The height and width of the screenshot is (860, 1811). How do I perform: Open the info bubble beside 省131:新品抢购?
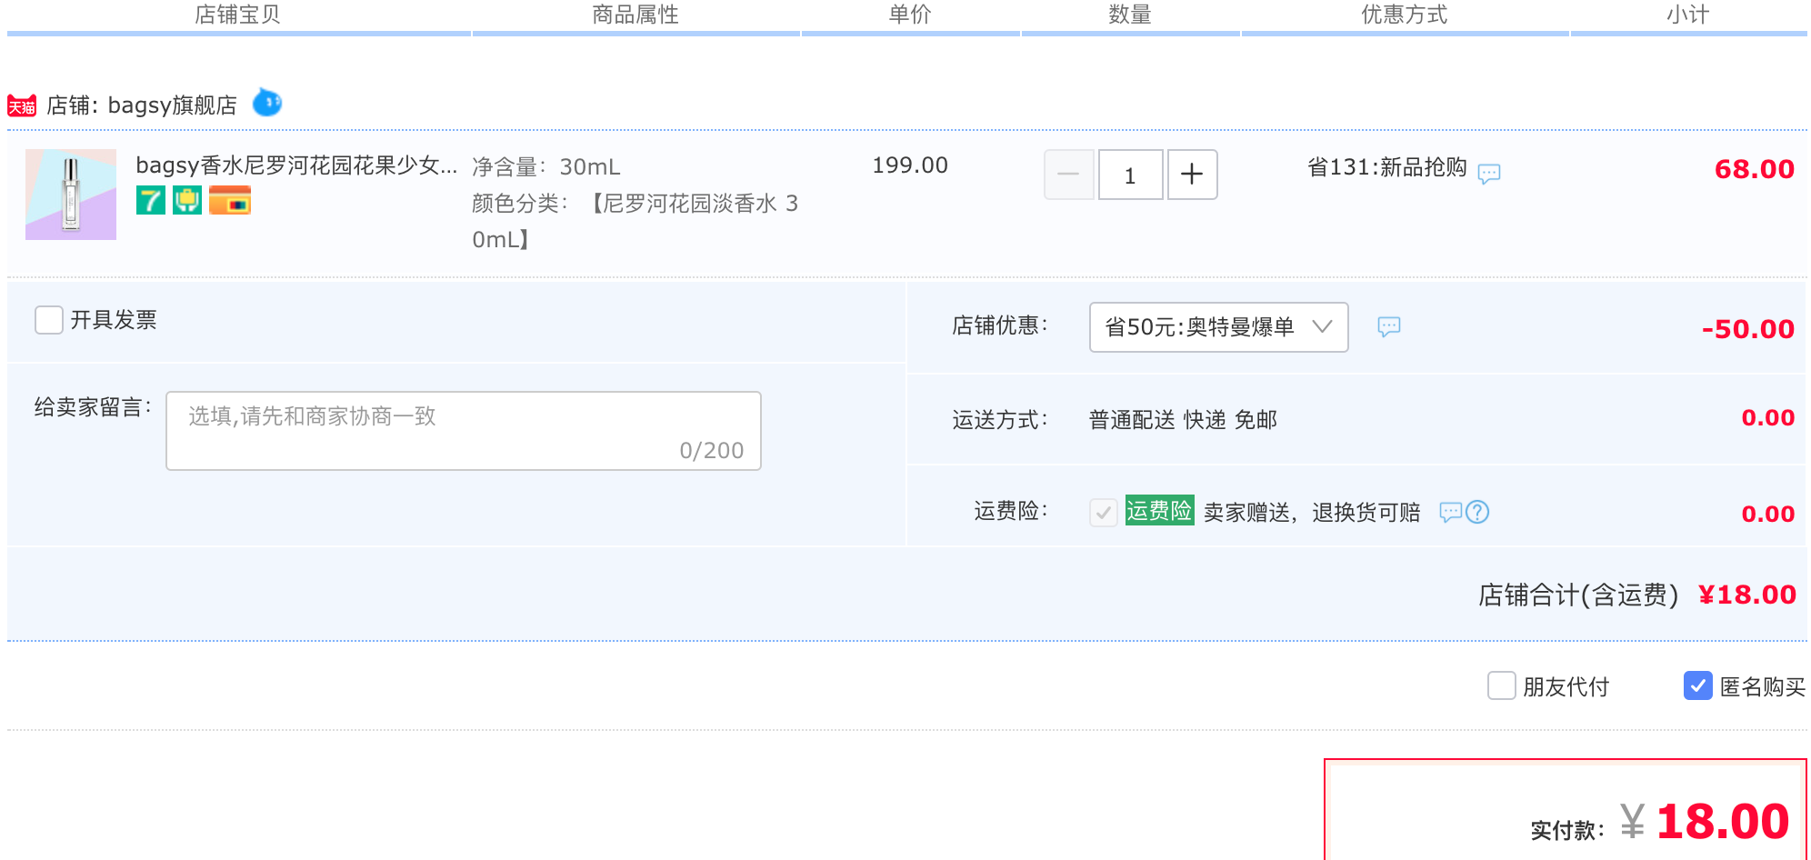coord(1489,173)
